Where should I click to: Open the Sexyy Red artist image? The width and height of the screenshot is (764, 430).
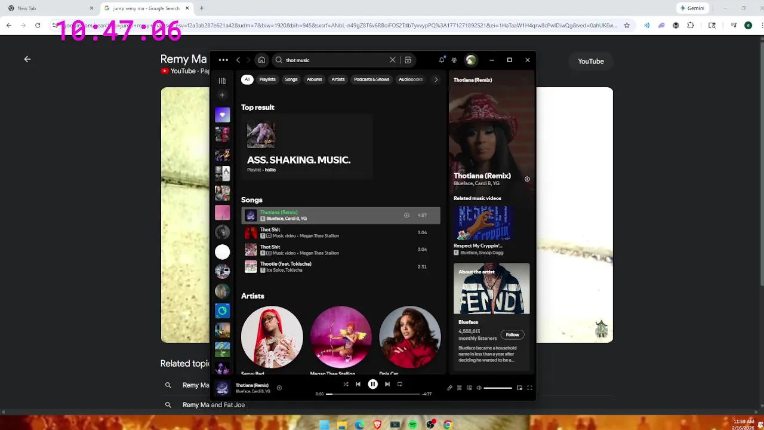pyautogui.click(x=272, y=337)
